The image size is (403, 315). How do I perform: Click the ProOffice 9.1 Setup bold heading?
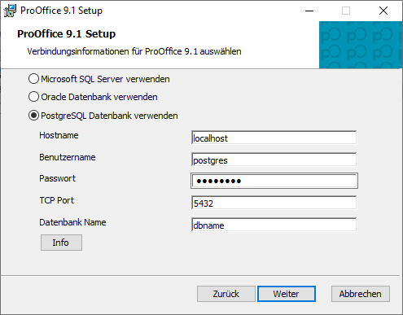click(x=66, y=34)
